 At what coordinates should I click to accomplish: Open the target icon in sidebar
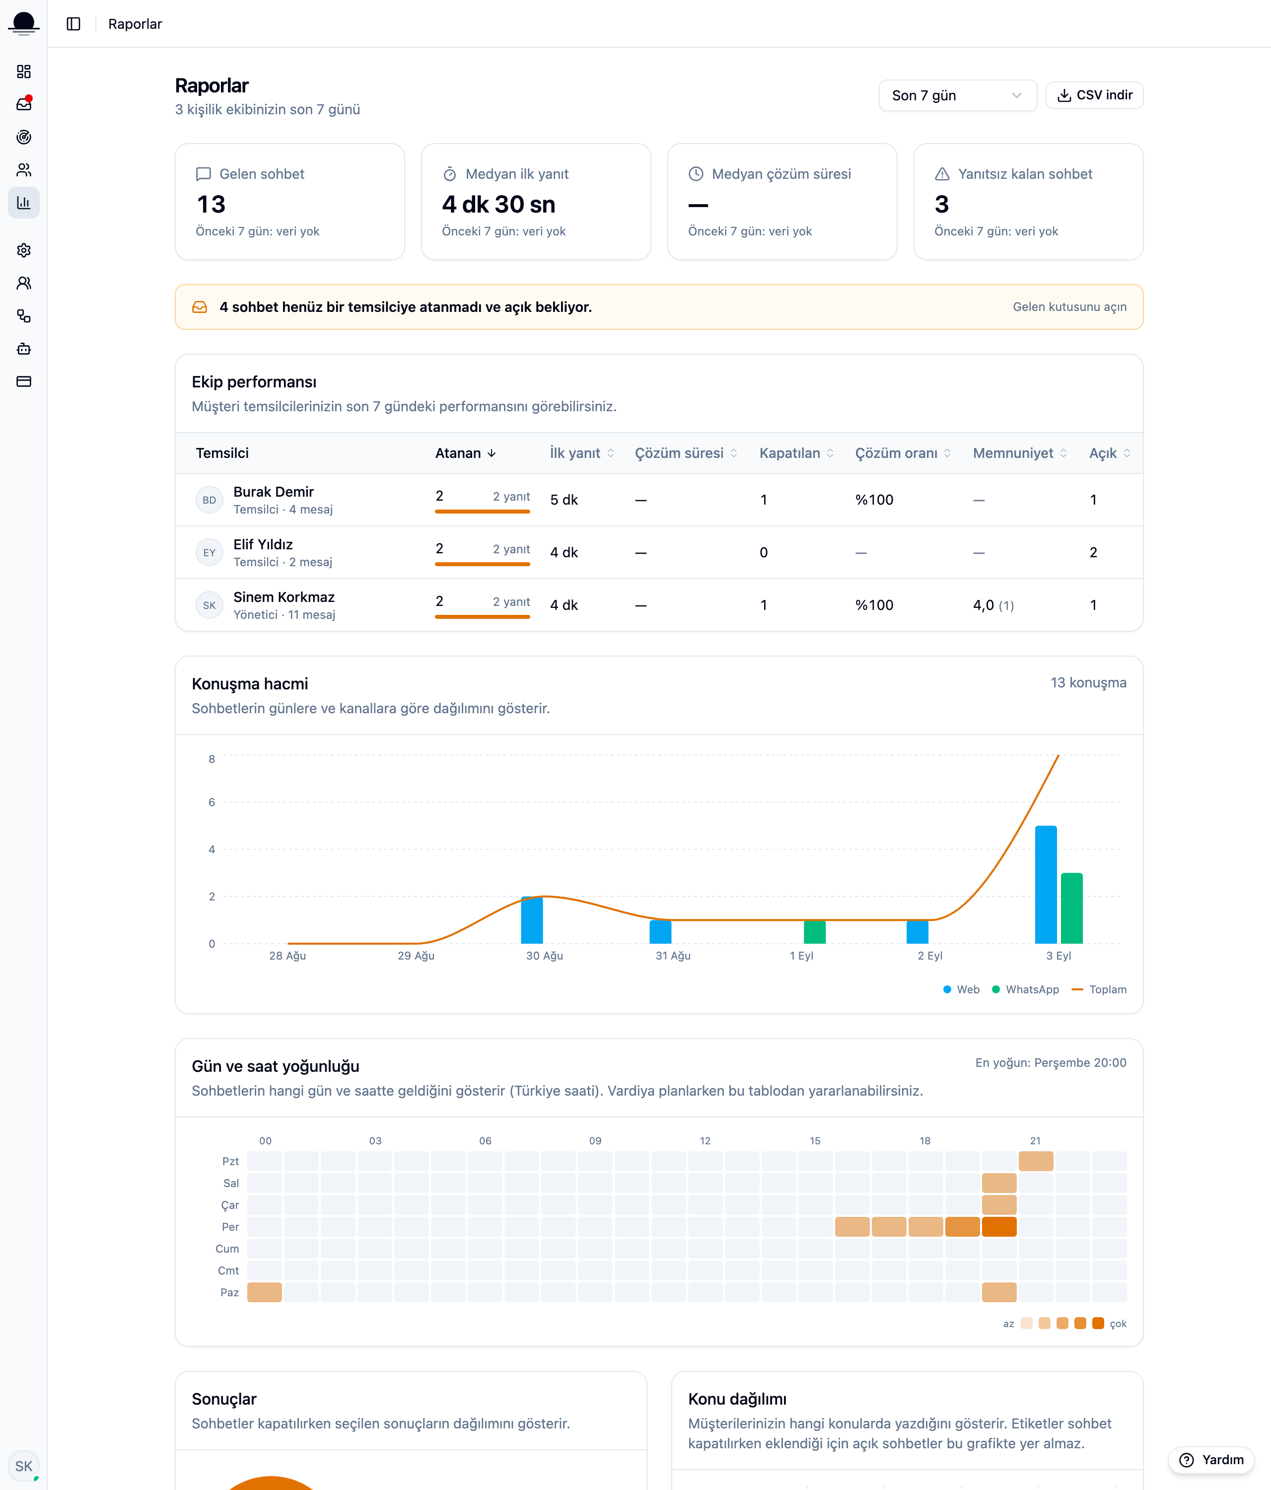24,138
